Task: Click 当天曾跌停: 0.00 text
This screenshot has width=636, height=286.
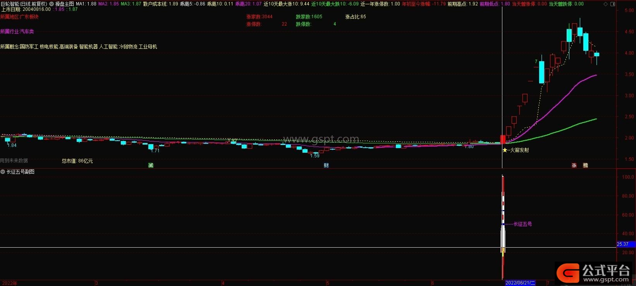Action: point(566,4)
